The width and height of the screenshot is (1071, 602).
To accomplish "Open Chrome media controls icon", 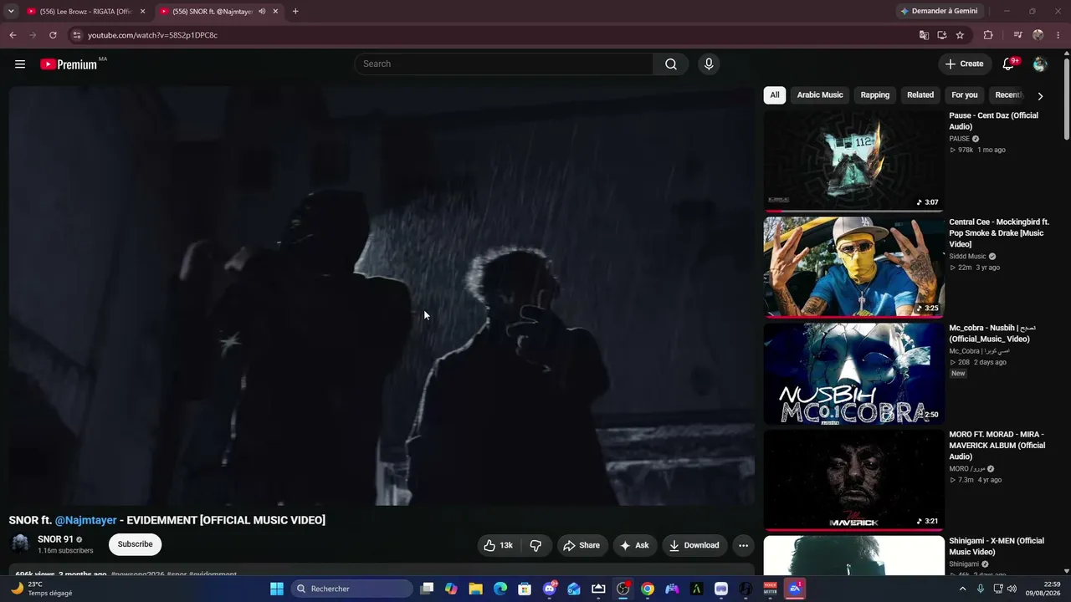I will (1017, 35).
